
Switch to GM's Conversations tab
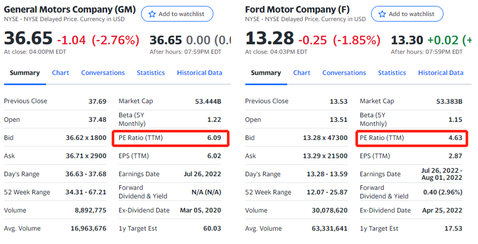point(103,73)
